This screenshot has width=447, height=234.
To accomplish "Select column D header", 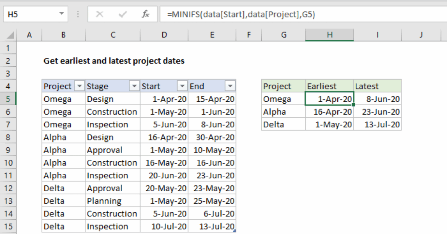I will coord(164,35).
